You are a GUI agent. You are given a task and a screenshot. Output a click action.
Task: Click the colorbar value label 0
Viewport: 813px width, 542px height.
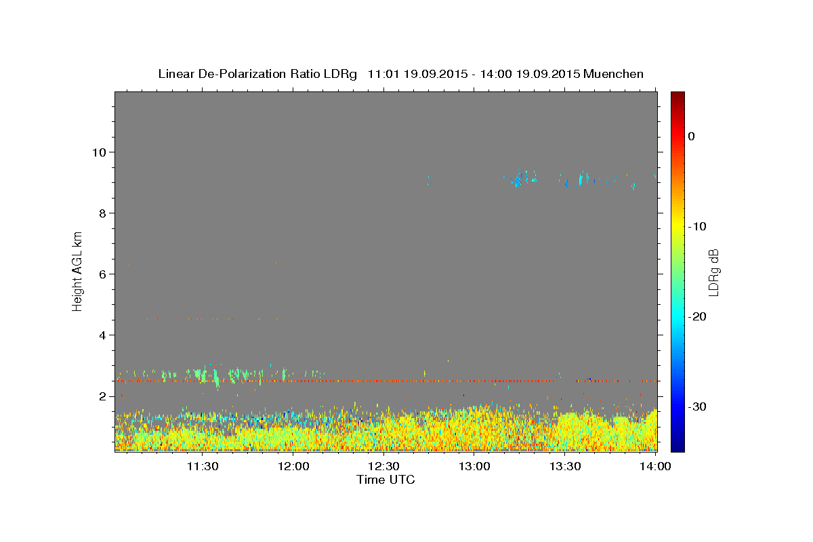[x=692, y=136]
